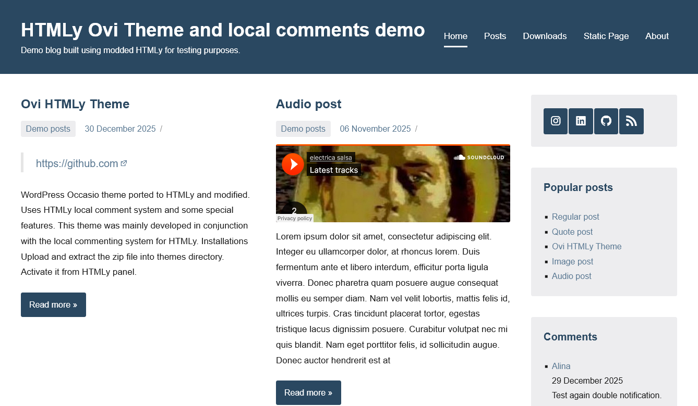
Task: Play the SoundCloud audio track
Action: point(293,164)
